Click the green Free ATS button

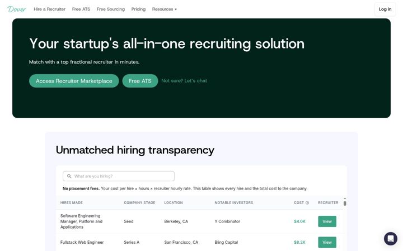(140, 81)
